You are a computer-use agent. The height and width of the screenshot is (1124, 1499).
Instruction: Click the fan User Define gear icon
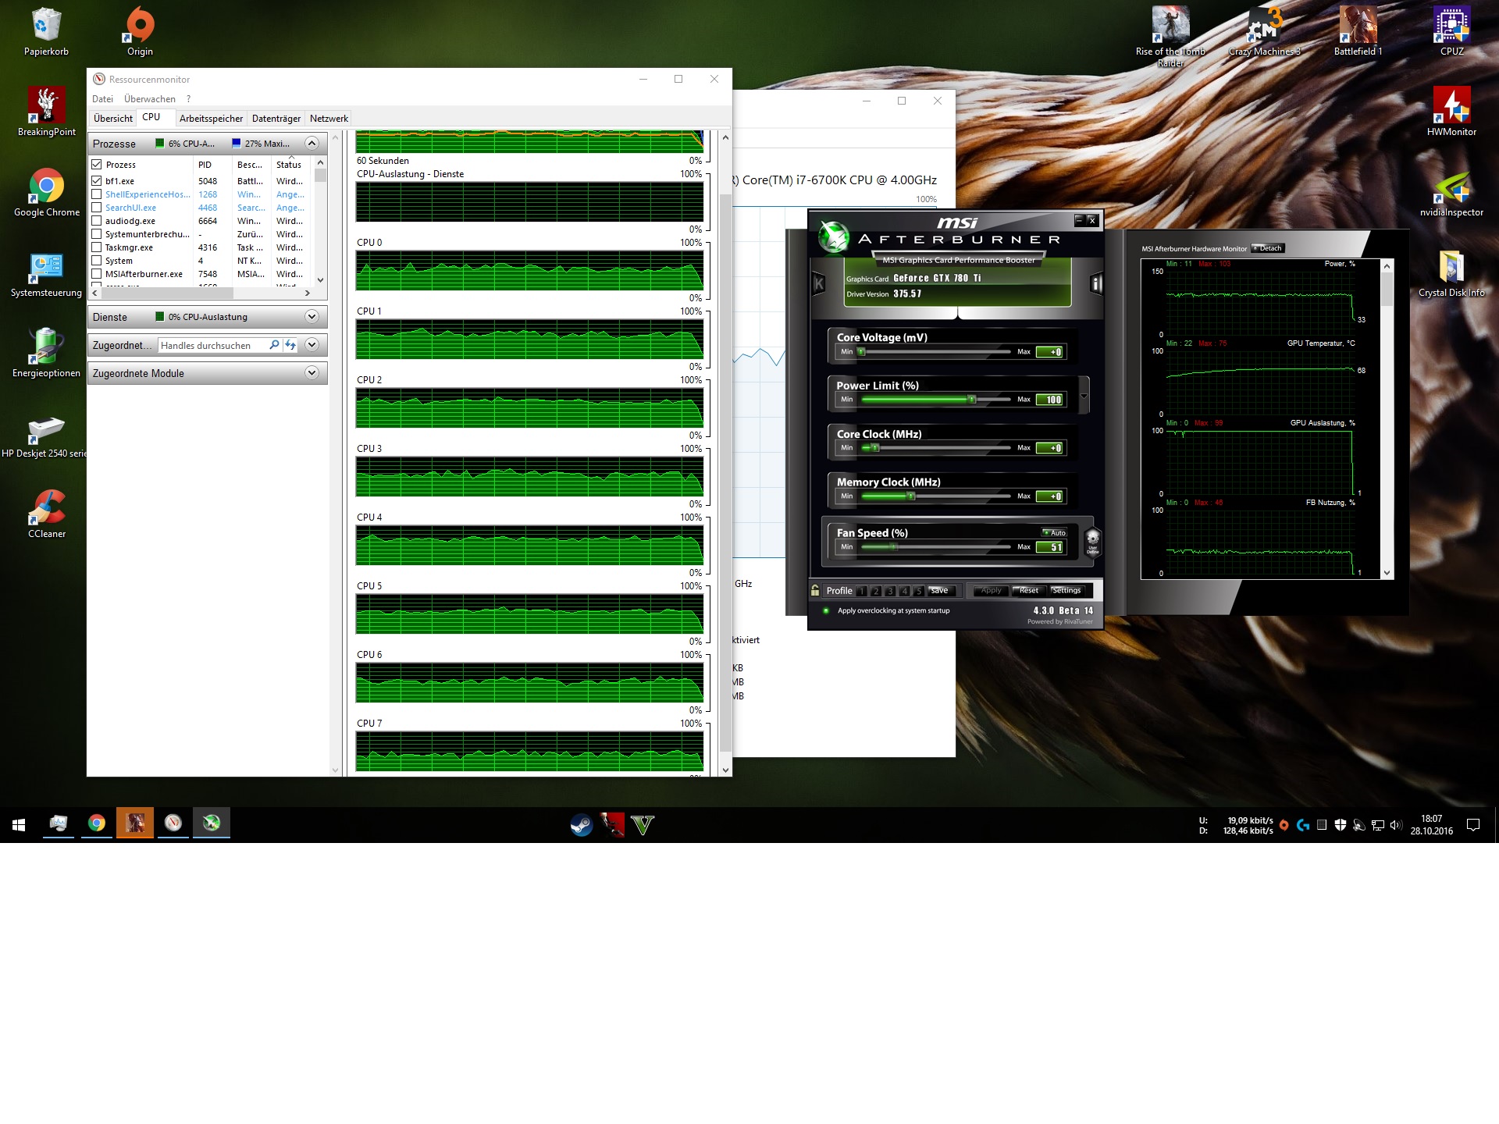pos(1092,540)
